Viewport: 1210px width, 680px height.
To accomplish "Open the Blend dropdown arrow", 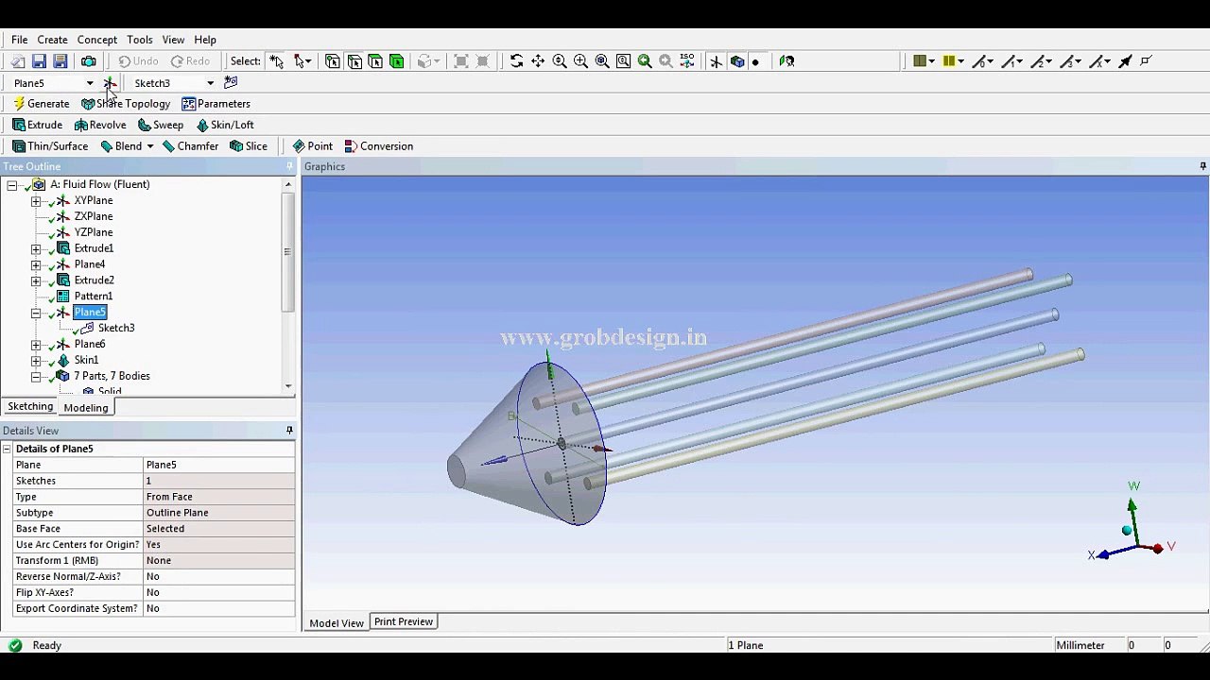I will click(x=149, y=146).
